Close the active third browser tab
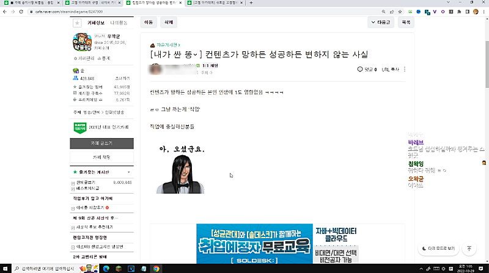The width and height of the screenshot is (489, 273). [180, 3]
